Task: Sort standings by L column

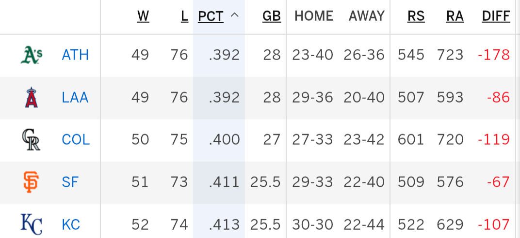Action: pyautogui.click(x=184, y=16)
